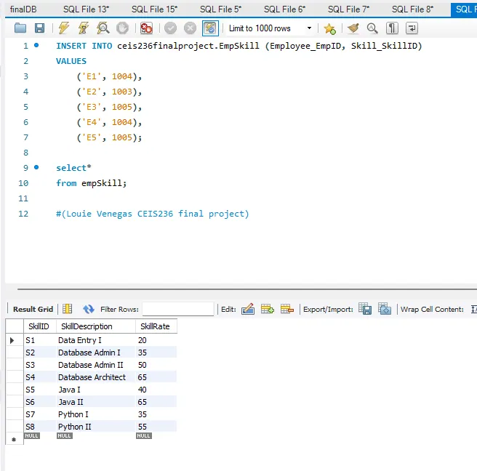Sort by SkillID column header
Image resolution: width=477 pixels, height=471 pixels.
[40, 326]
